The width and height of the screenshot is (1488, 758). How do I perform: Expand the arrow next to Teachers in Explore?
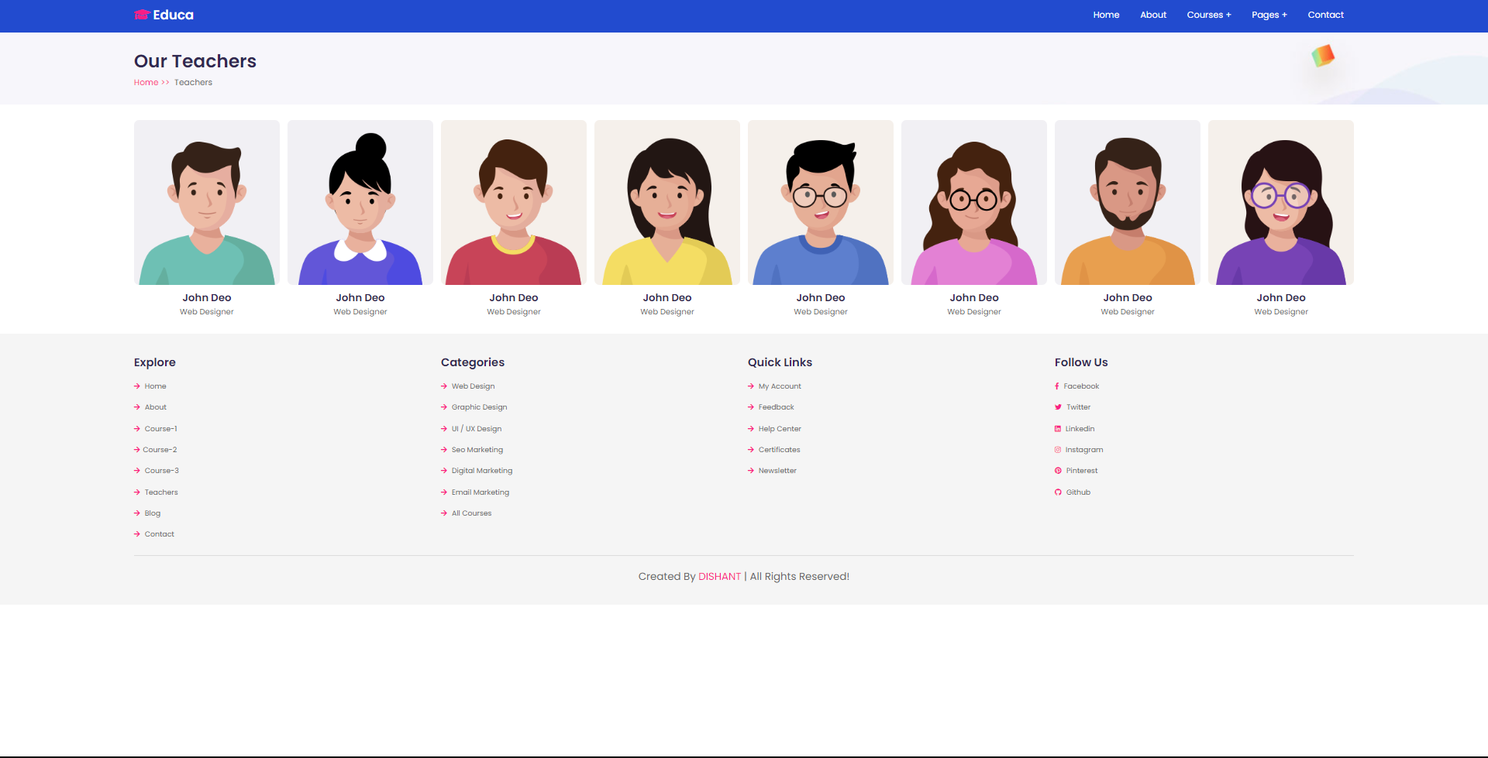coord(136,492)
